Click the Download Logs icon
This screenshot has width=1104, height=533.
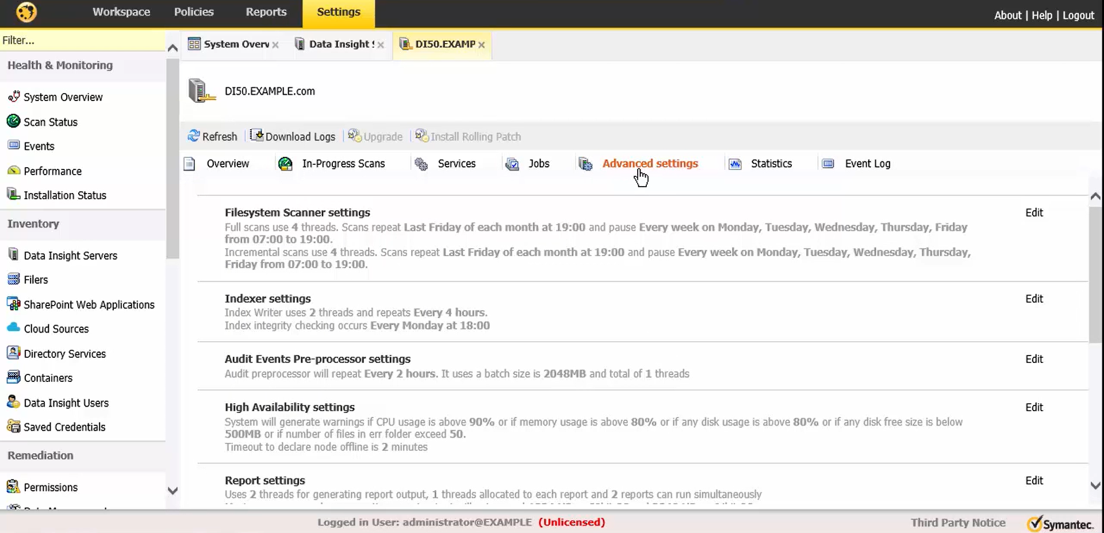[x=256, y=135]
